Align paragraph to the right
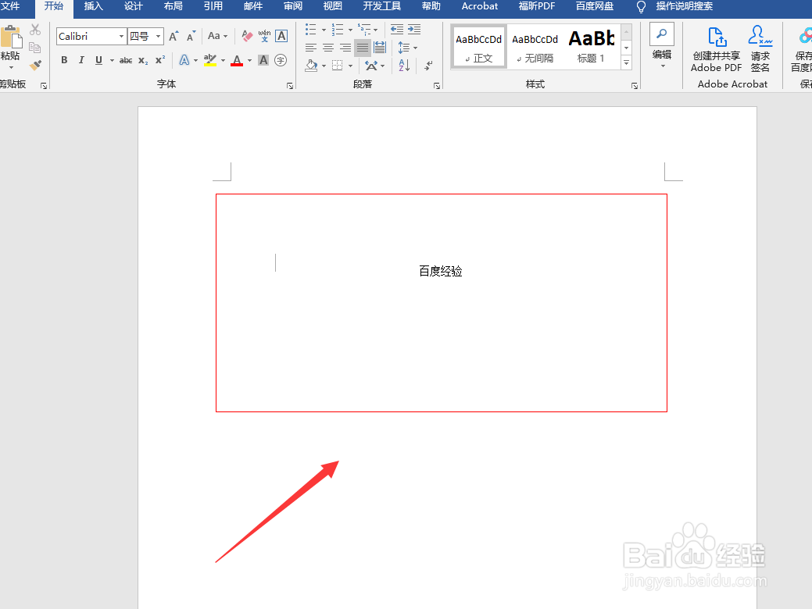The width and height of the screenshot is (812, 609). point(345,48)
